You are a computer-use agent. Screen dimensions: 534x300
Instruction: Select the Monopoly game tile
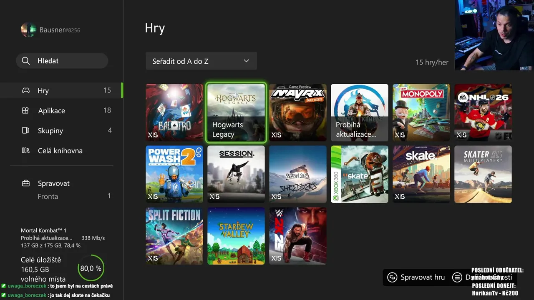tap(421, 112)
